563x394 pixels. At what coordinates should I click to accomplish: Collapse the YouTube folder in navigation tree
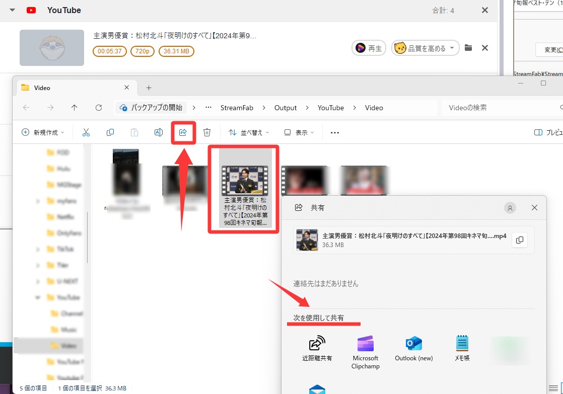tap(38, 297)
